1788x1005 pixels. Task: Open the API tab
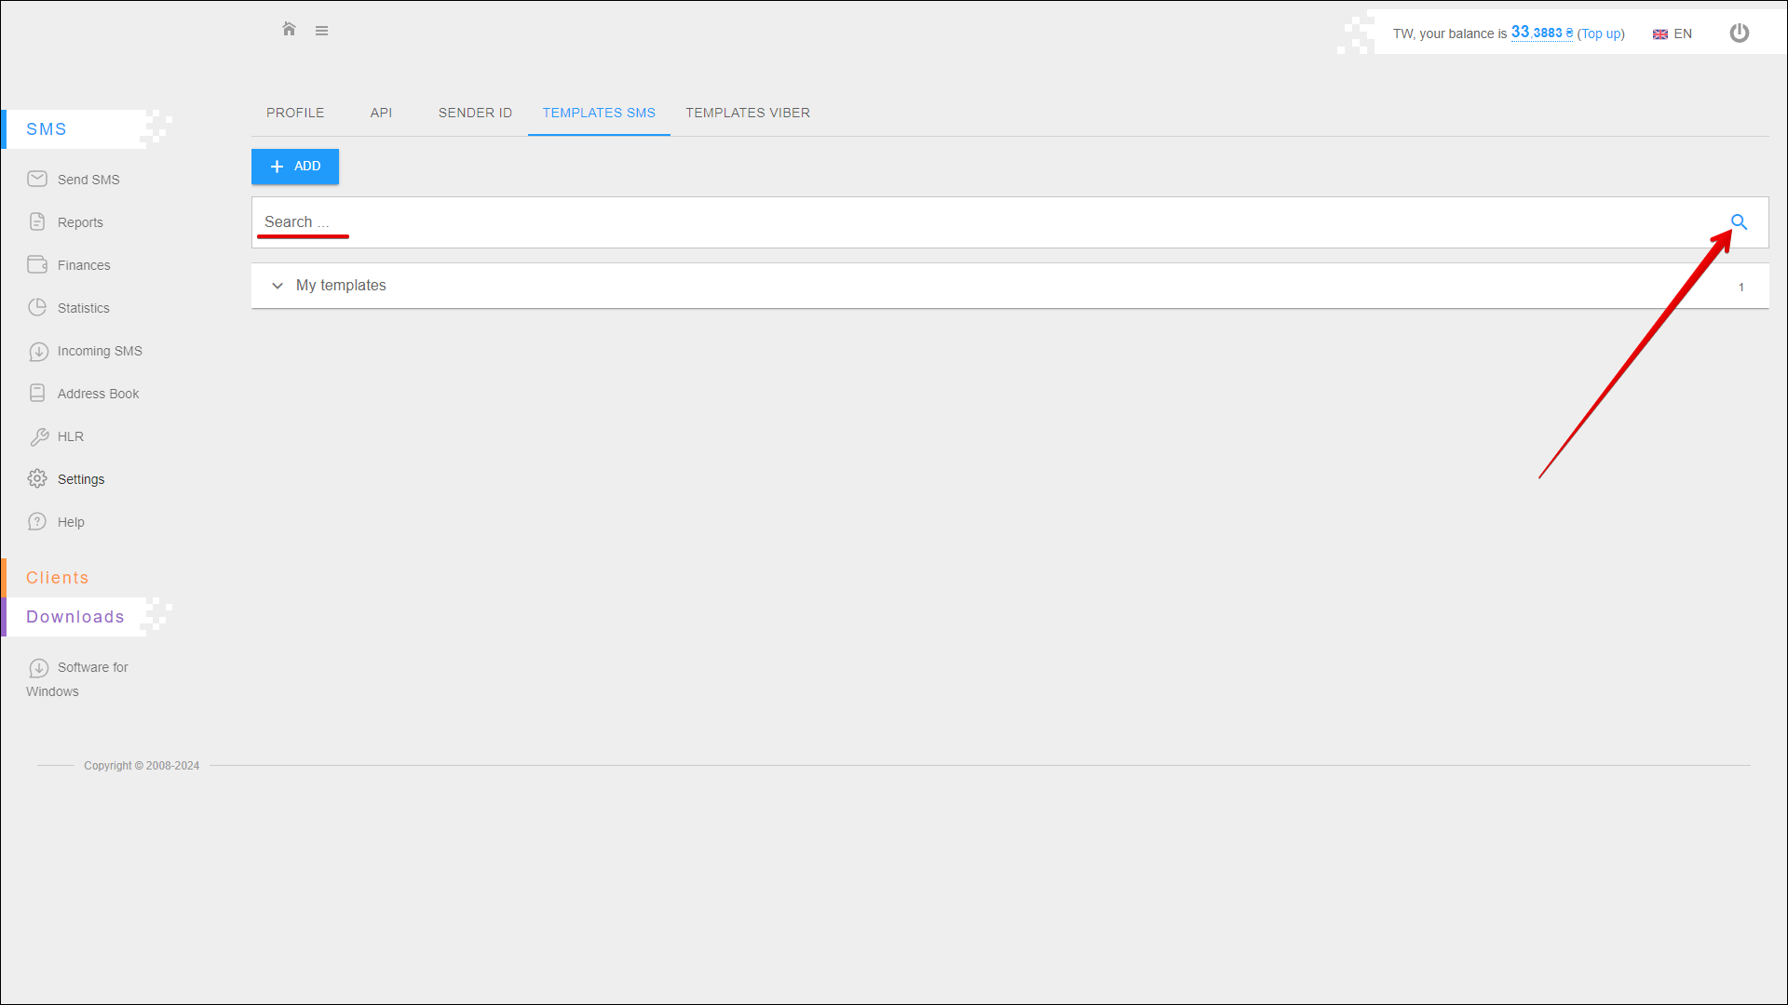(x=381, y=113)
